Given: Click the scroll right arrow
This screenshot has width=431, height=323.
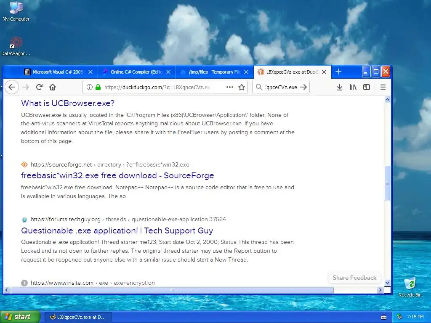Looking at the screenshot, I should point(380,290).
